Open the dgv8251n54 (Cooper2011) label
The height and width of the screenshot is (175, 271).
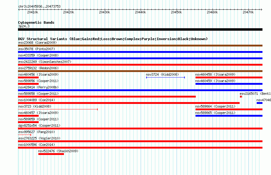pyautogui.click(x=39, y=125)
